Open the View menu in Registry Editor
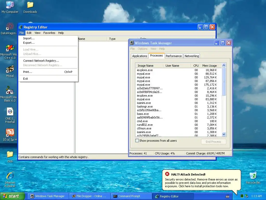Viewport: 266px width, 200px height. [x=37, y=33]
